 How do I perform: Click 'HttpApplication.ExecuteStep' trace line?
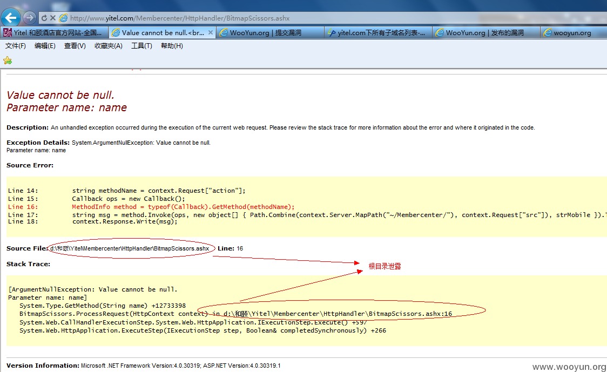coord(203,330)
